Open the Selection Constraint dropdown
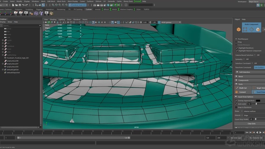265x149 pixels. pyautogui.click(x=252, y=63)
